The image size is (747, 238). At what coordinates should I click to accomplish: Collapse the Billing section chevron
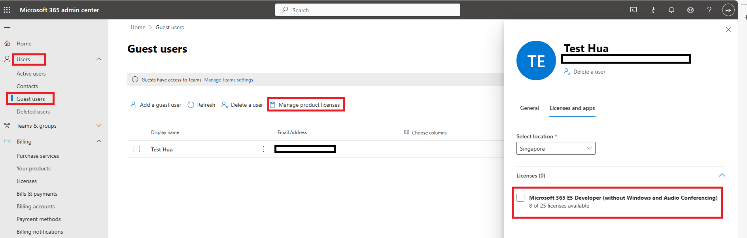point(99,141)
